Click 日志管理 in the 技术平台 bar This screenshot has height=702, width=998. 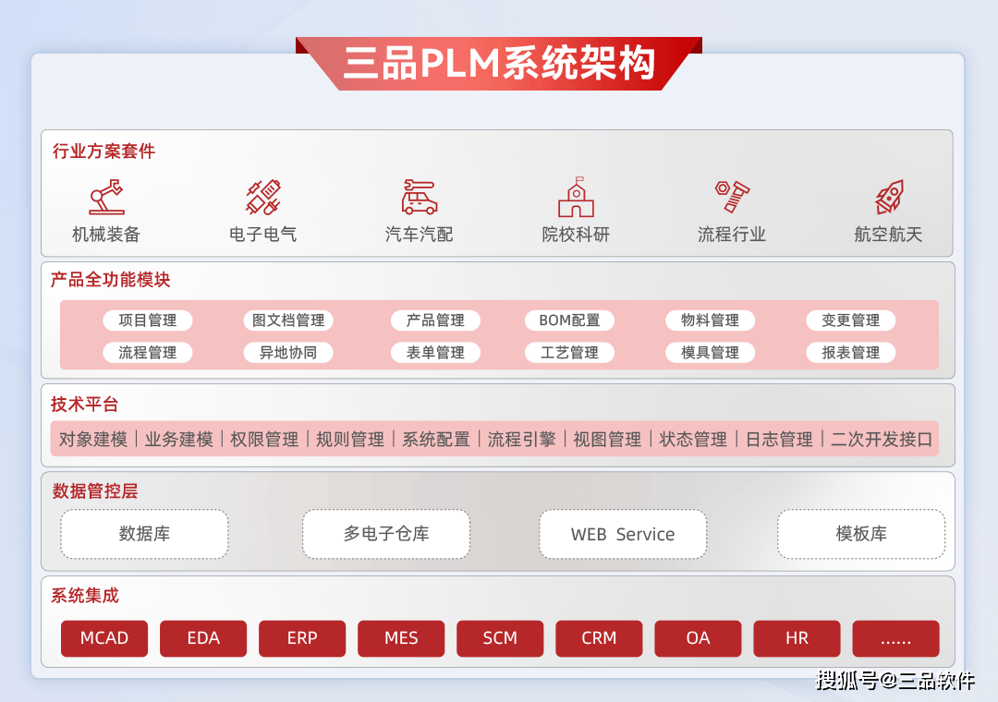pyautogui.click(x=779, y=439)
